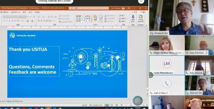Open the font size dropdown

click(x=23, y=17)
